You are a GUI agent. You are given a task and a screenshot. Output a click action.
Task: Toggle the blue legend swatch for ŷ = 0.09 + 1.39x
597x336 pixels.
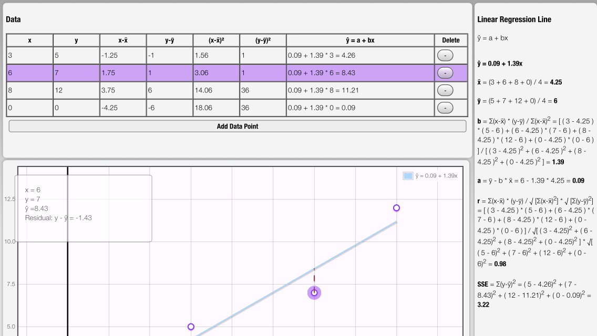[x=408, y=176]
